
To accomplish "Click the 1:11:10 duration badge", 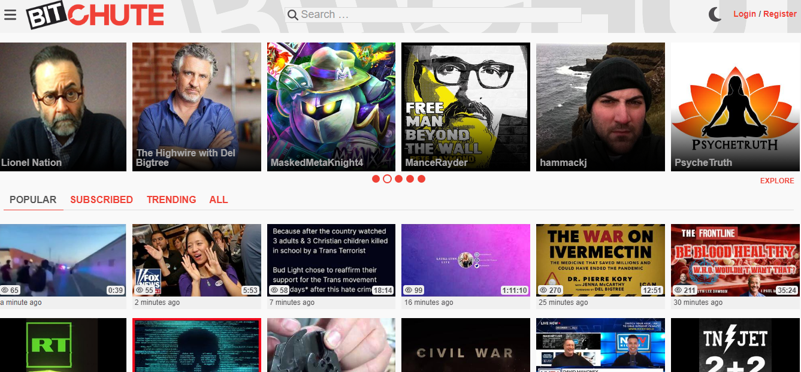I will (x=515, y=291).
